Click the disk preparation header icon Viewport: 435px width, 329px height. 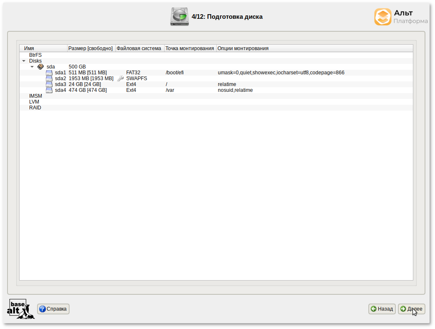[180, 17]
